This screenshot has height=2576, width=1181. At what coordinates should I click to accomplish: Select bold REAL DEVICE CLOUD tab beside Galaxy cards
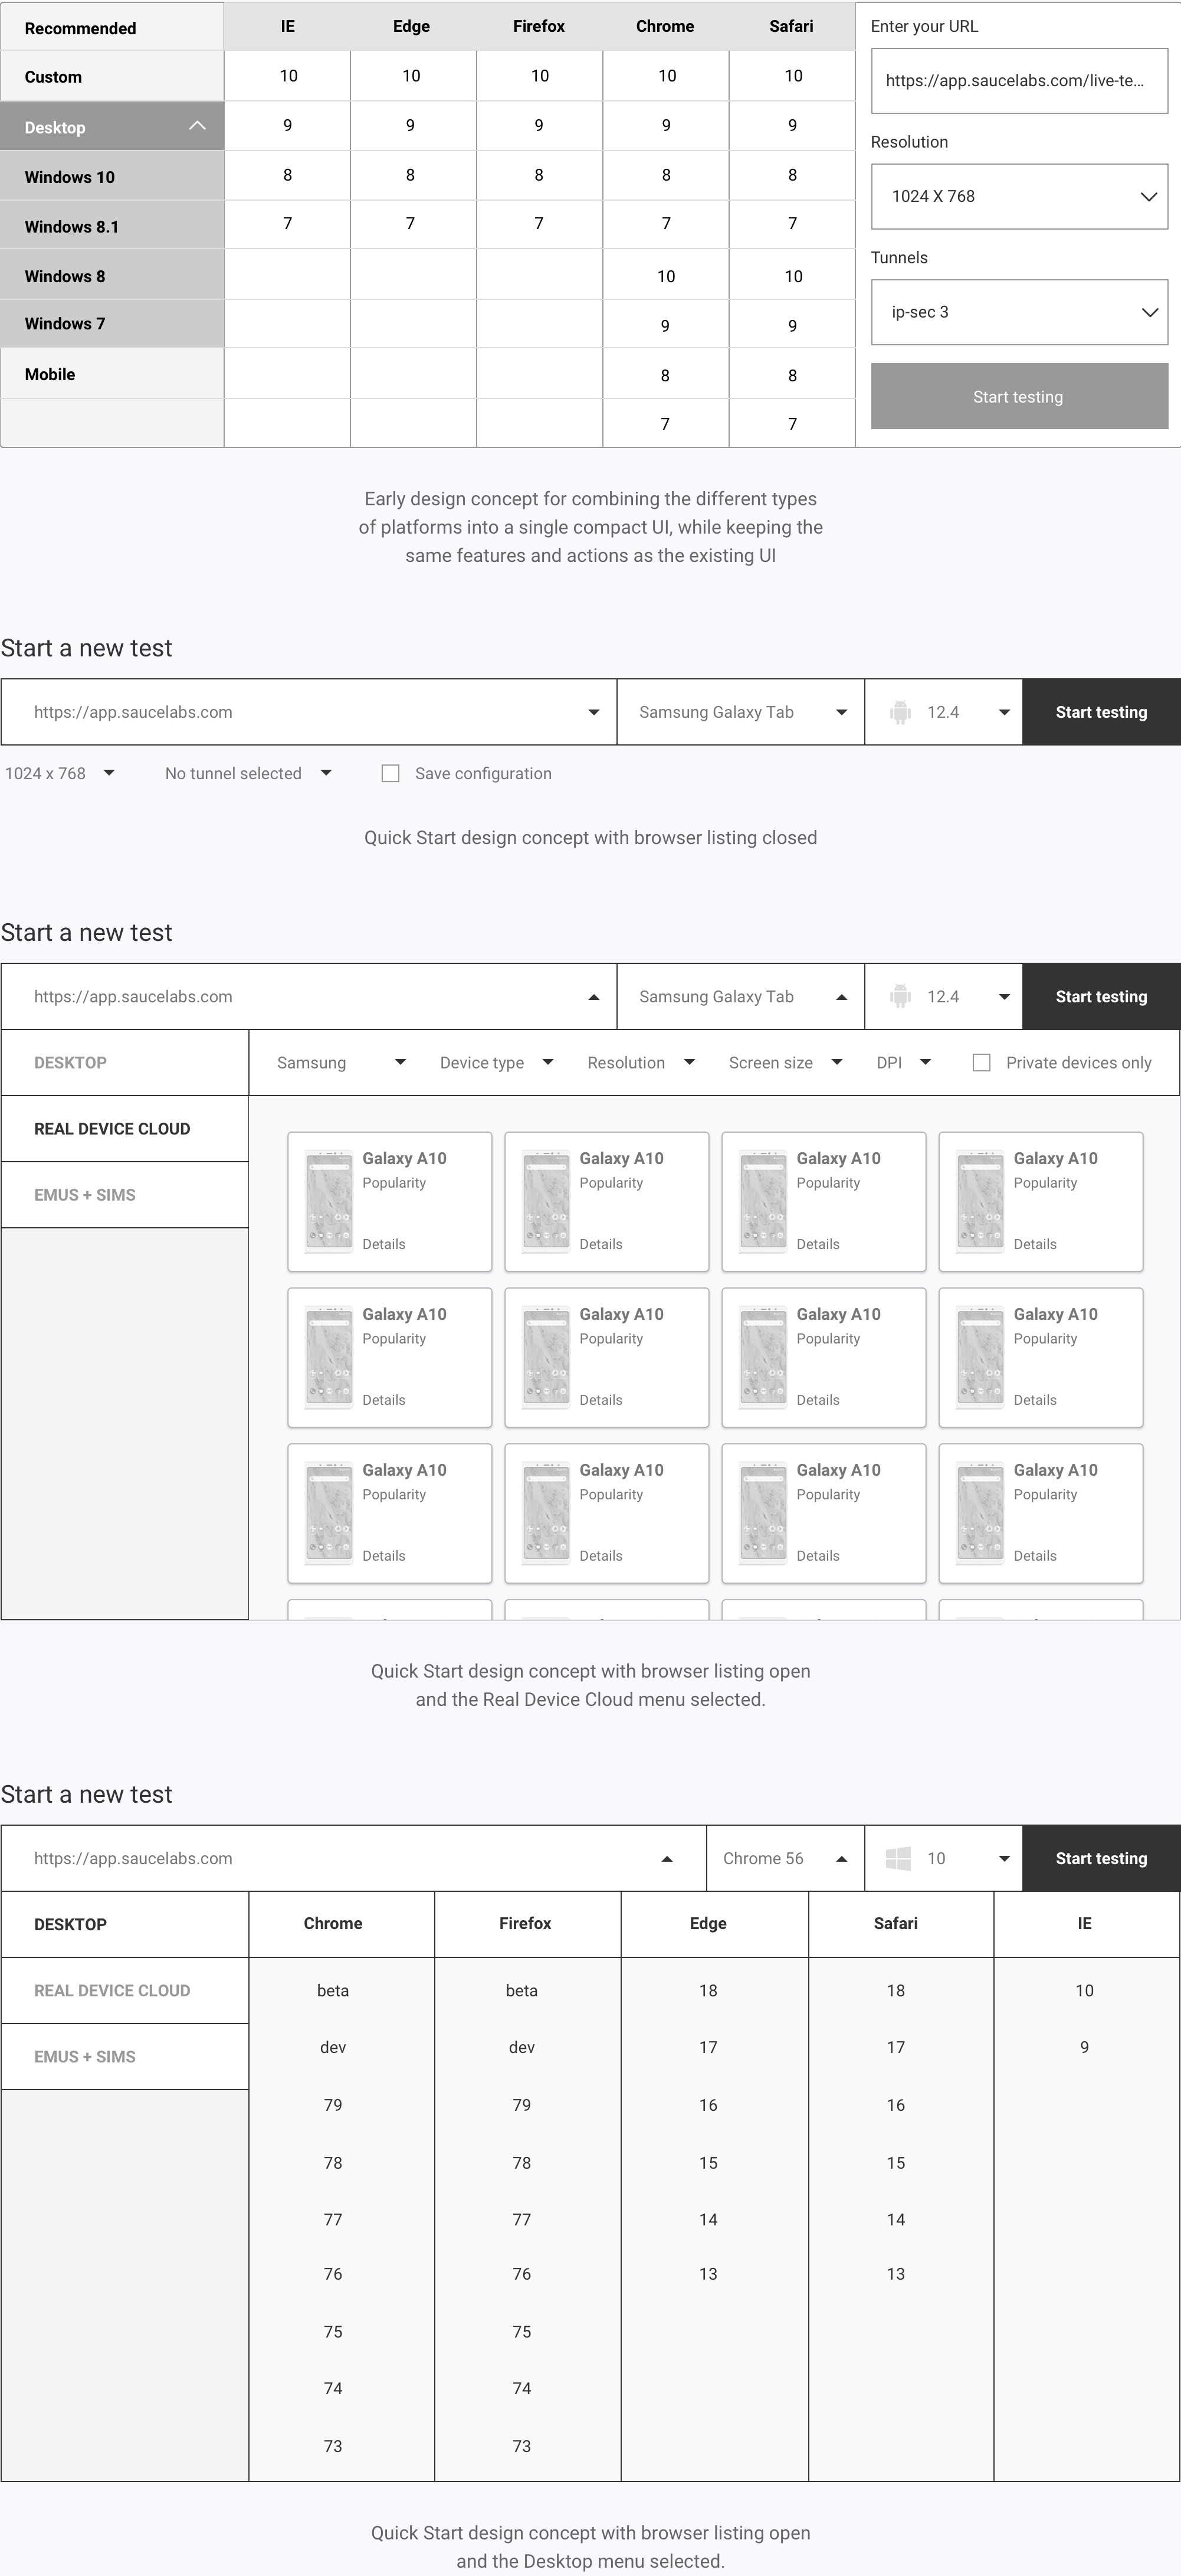[x=125, y=1128]
